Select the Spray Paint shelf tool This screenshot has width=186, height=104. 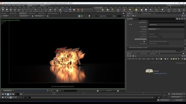[x=50, y=10]
